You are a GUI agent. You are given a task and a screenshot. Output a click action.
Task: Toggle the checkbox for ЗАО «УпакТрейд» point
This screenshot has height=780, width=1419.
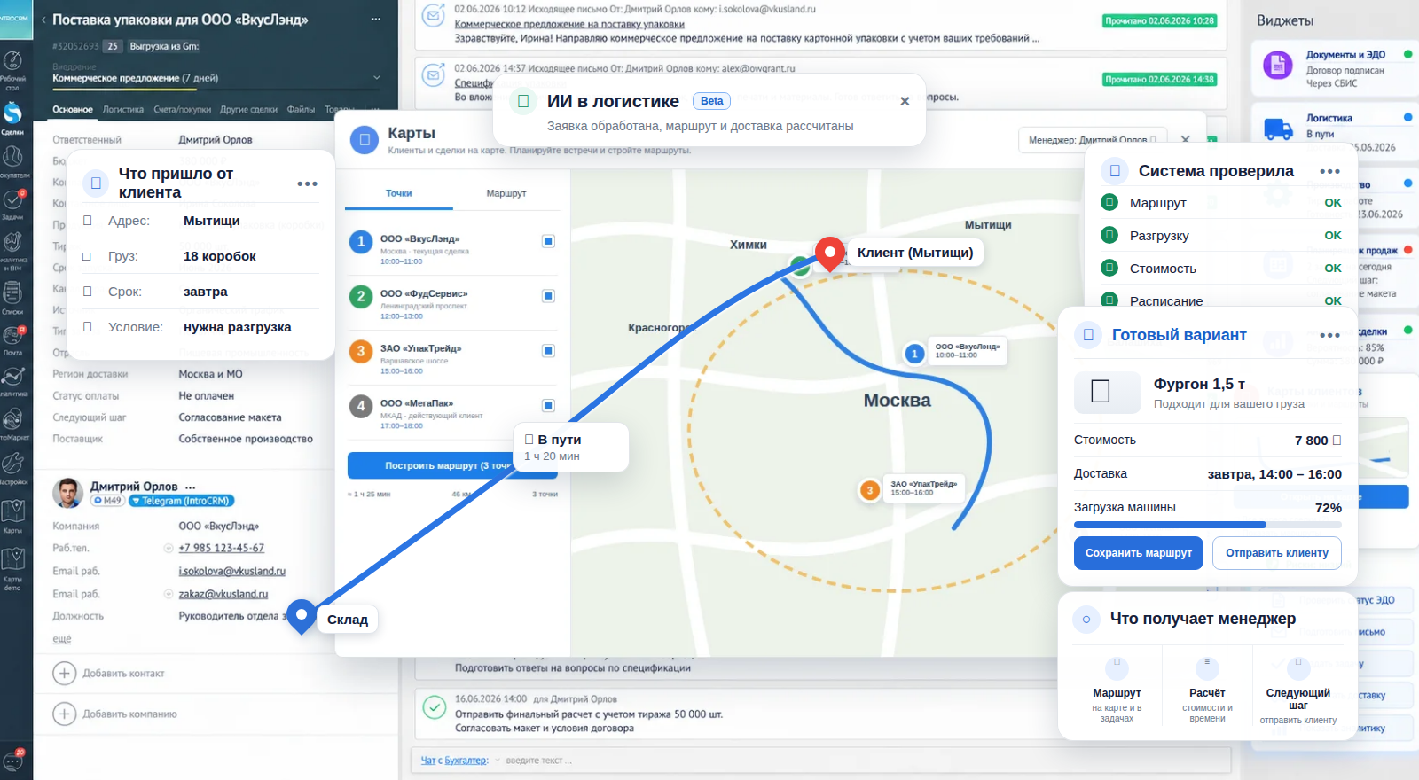(x=548, y=351)
